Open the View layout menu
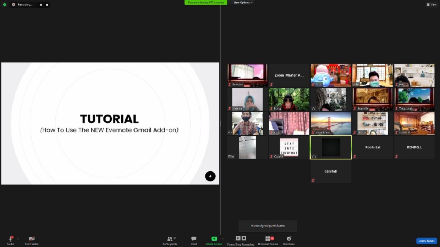The image size is (440, 247). point(431,4)
